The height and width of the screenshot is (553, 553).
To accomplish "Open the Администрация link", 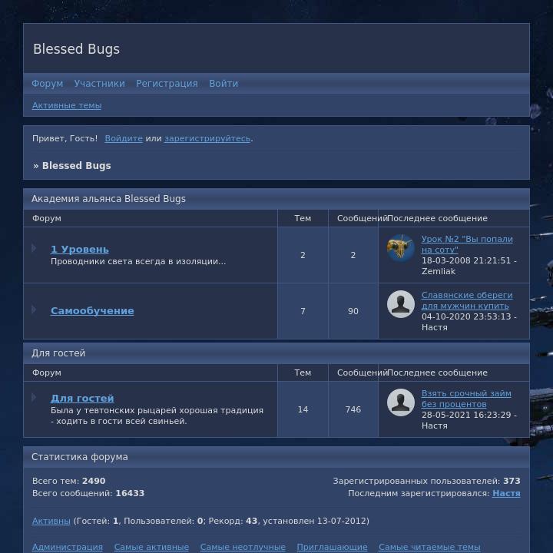I will tap(68, 547).
